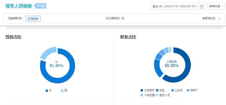The width and height of the screenshot is (226, 105).
Task: Click the 搜索人群画像 page title
Action: pos(19,6)
